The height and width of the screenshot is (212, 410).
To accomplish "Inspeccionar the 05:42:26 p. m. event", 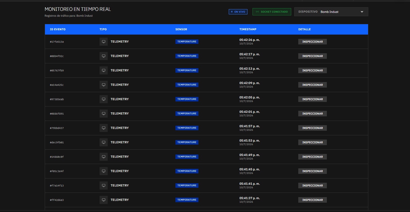I will coord(312,42).
